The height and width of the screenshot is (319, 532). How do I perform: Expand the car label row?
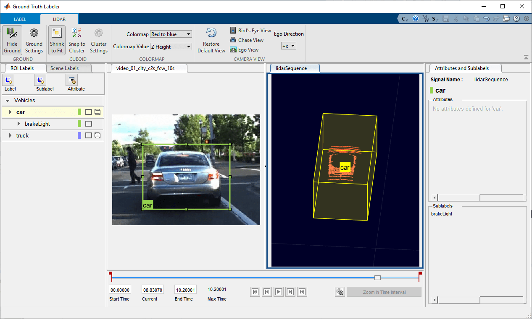coord(10,112)
